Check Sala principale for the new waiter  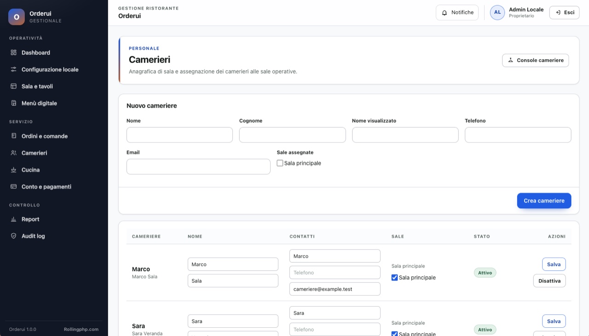[280, 163]
